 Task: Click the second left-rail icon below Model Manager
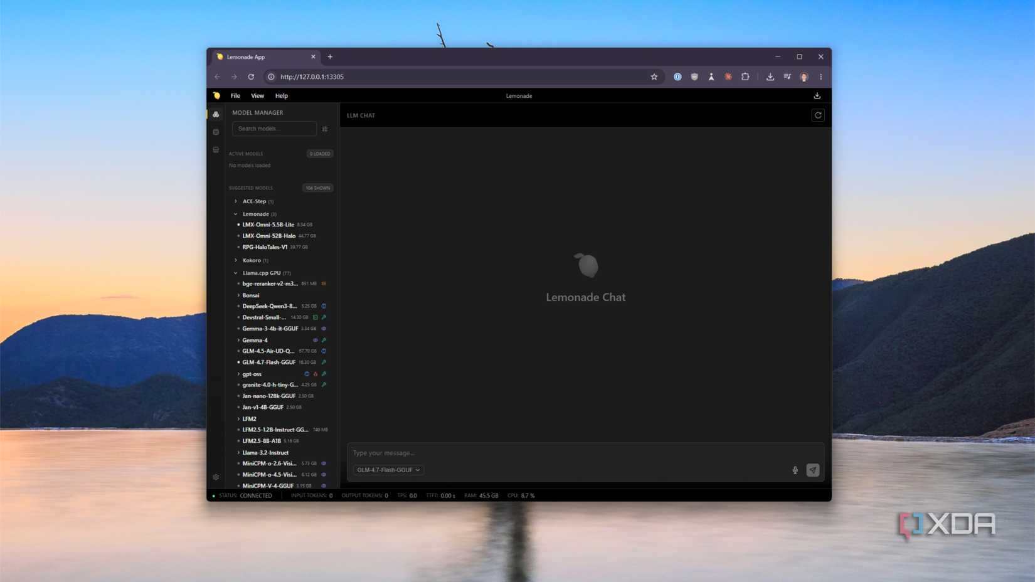[x=216, y=132]
